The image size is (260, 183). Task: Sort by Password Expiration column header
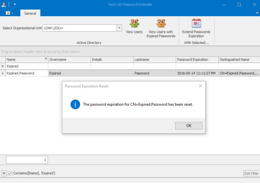[x=197, y=60]
